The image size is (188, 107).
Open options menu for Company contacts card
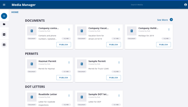(69, 30)
